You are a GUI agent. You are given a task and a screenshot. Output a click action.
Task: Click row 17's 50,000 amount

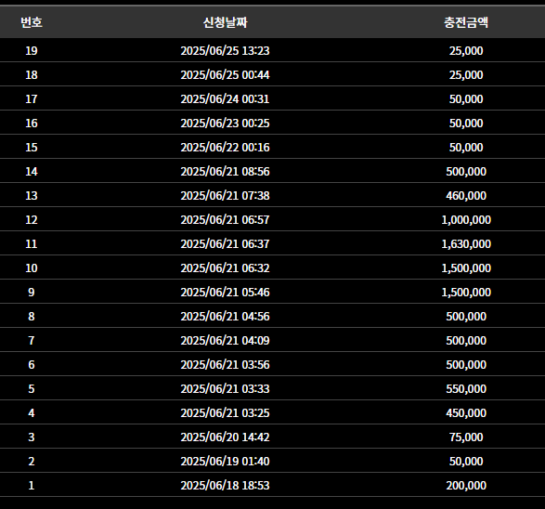coord(466,99)
